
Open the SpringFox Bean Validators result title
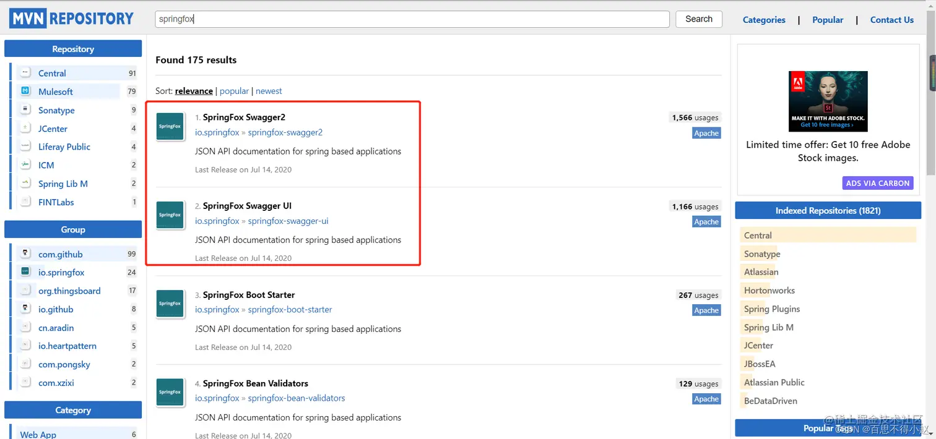click(x=256, y=383)
